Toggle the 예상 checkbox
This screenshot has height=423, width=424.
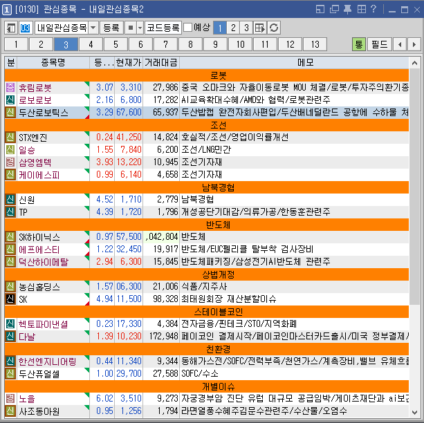pos(187,28)
